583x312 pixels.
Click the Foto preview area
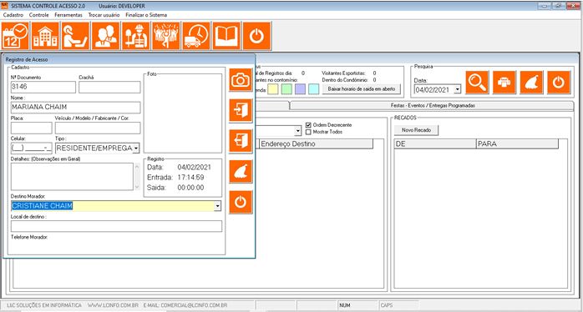point(183,113)
